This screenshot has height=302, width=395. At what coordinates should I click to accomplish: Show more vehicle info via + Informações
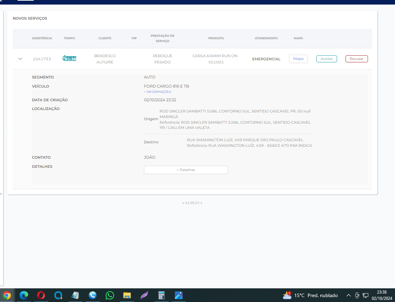(158, 92)
